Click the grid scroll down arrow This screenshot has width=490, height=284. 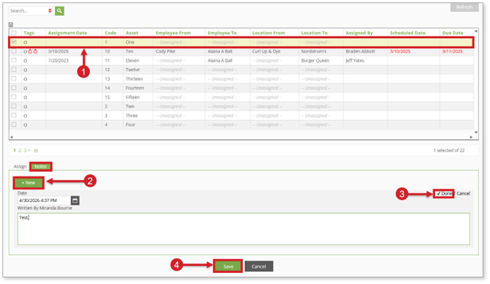[x=476, y=132]
